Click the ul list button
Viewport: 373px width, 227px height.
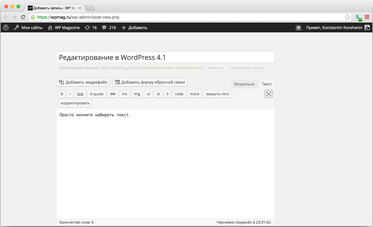tap(149, 94)
